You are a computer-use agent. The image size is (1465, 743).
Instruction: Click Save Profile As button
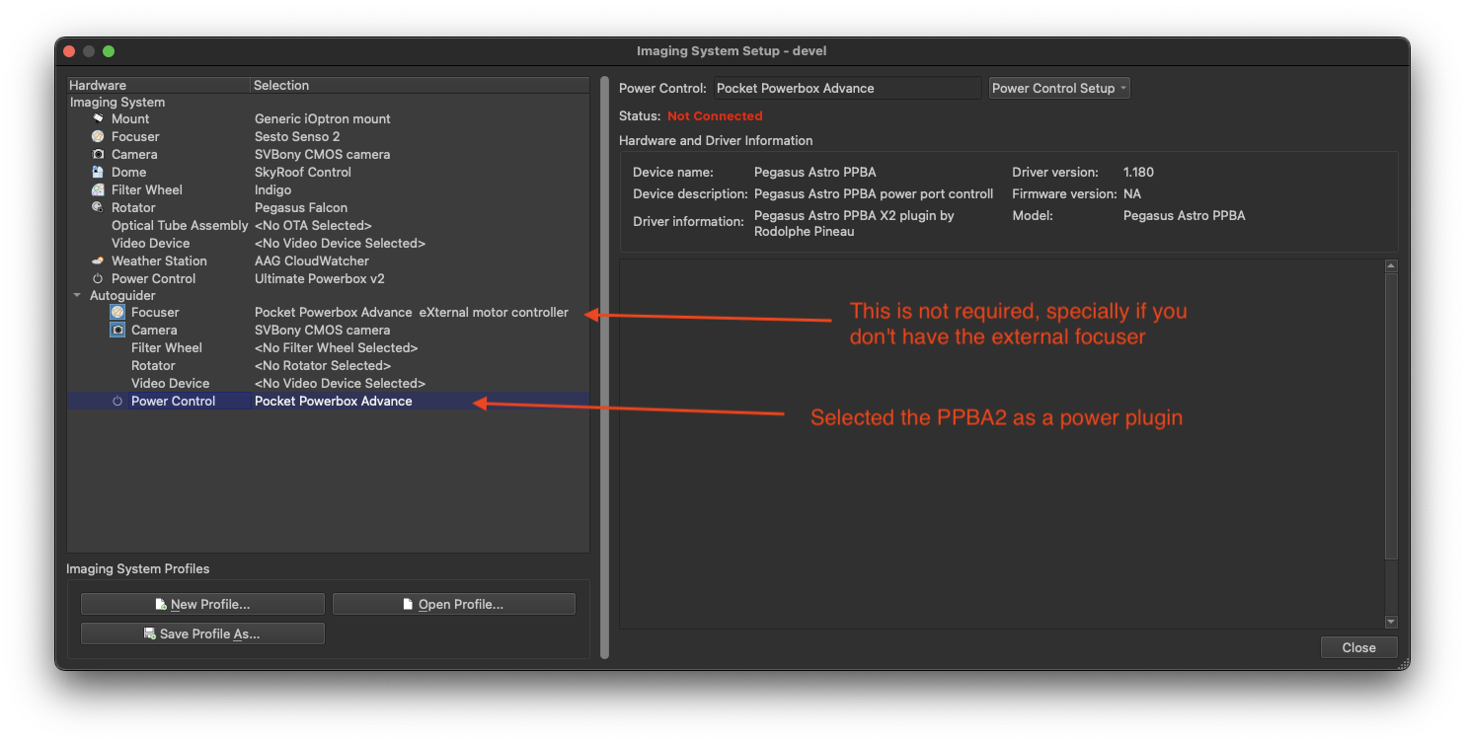point(202,633)
